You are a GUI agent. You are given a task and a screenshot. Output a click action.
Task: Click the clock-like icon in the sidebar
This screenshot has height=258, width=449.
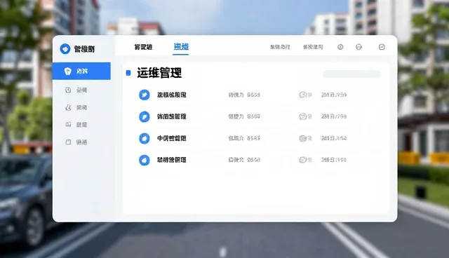pyautogui.click(x=68, y=90)
